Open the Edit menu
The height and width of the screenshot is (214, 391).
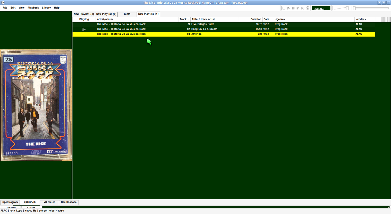tap(13, 8)
